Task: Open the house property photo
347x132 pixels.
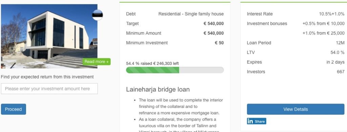Action: pos(49,37)
